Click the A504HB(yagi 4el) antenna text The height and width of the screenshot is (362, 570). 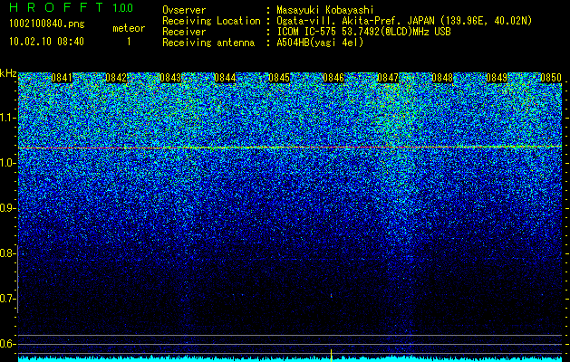coord(320,43)
